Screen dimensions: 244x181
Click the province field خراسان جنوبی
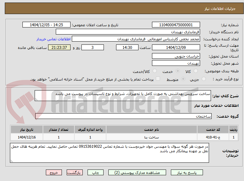[x=176, y=56]
